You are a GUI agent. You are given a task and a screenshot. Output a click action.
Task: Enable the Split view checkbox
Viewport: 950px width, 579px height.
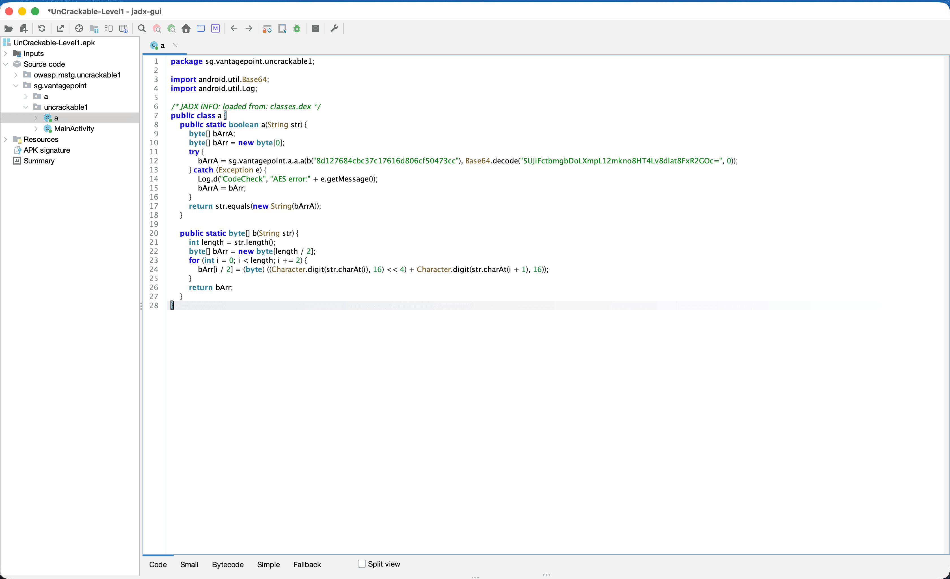[x=362, y=564]
